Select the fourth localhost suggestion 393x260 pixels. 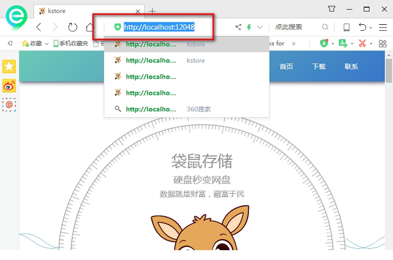(x=187, y=93)
